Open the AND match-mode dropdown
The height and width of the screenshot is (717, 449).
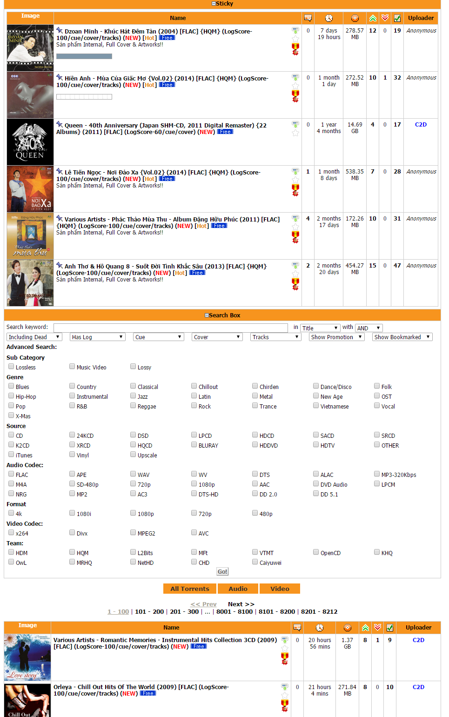coord(369,328)
